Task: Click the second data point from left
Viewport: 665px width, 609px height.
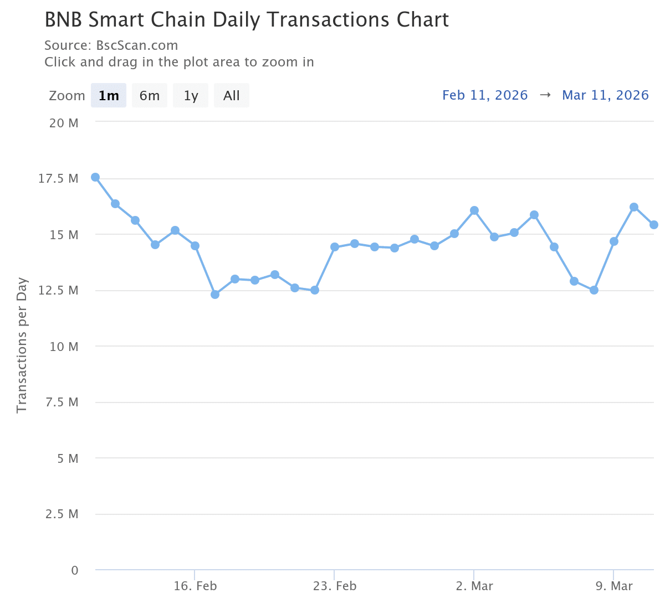Action: tap(115, 204)
